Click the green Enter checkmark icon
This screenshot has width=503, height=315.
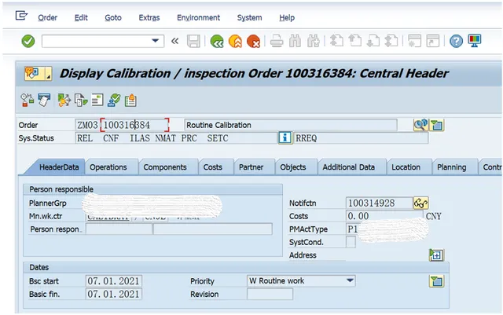(x=28, y=41)
